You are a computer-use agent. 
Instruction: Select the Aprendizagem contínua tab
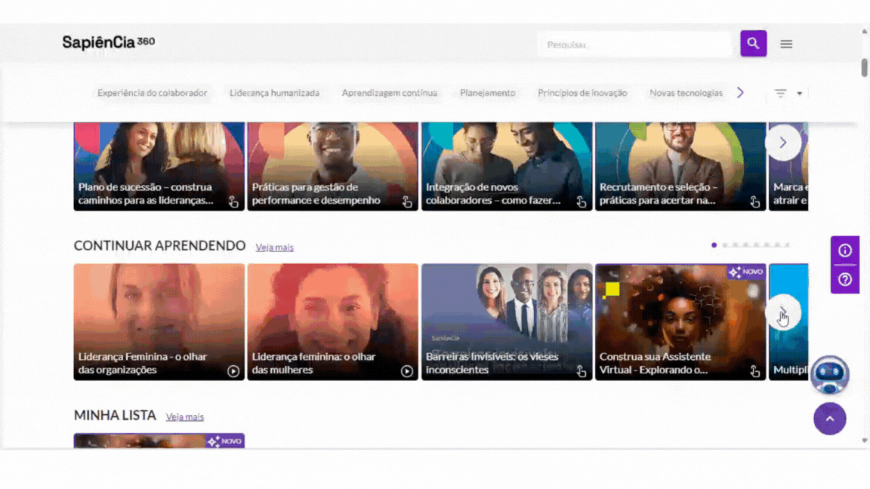(x=390, y=93)
